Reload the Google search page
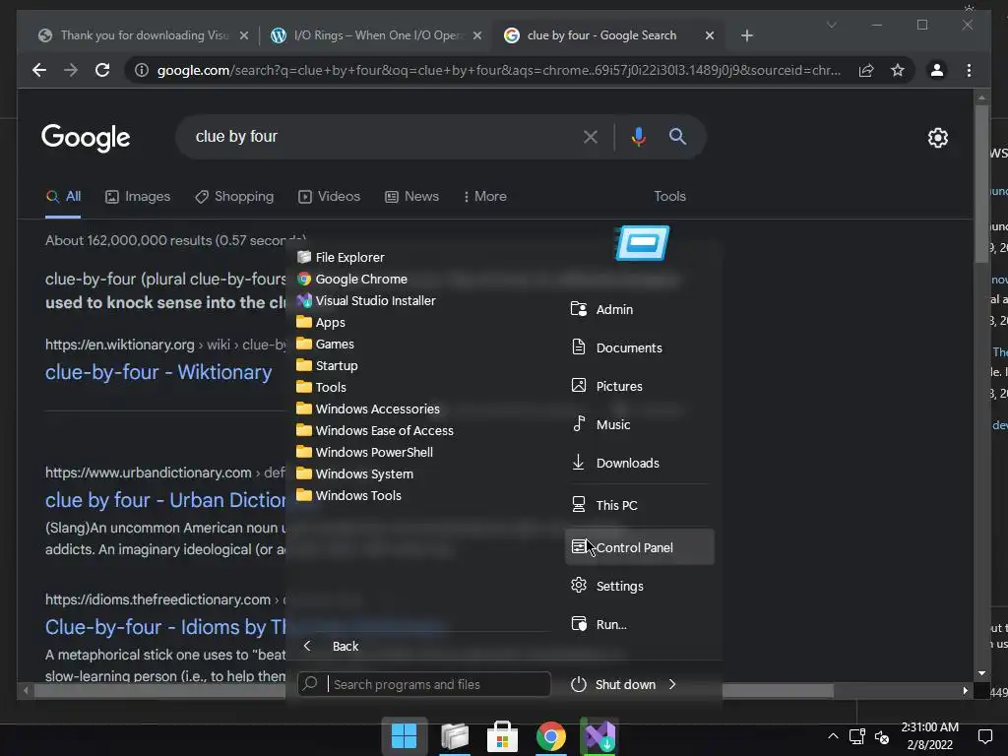This screenshot has height=756, width=1008. pos(102,70)
